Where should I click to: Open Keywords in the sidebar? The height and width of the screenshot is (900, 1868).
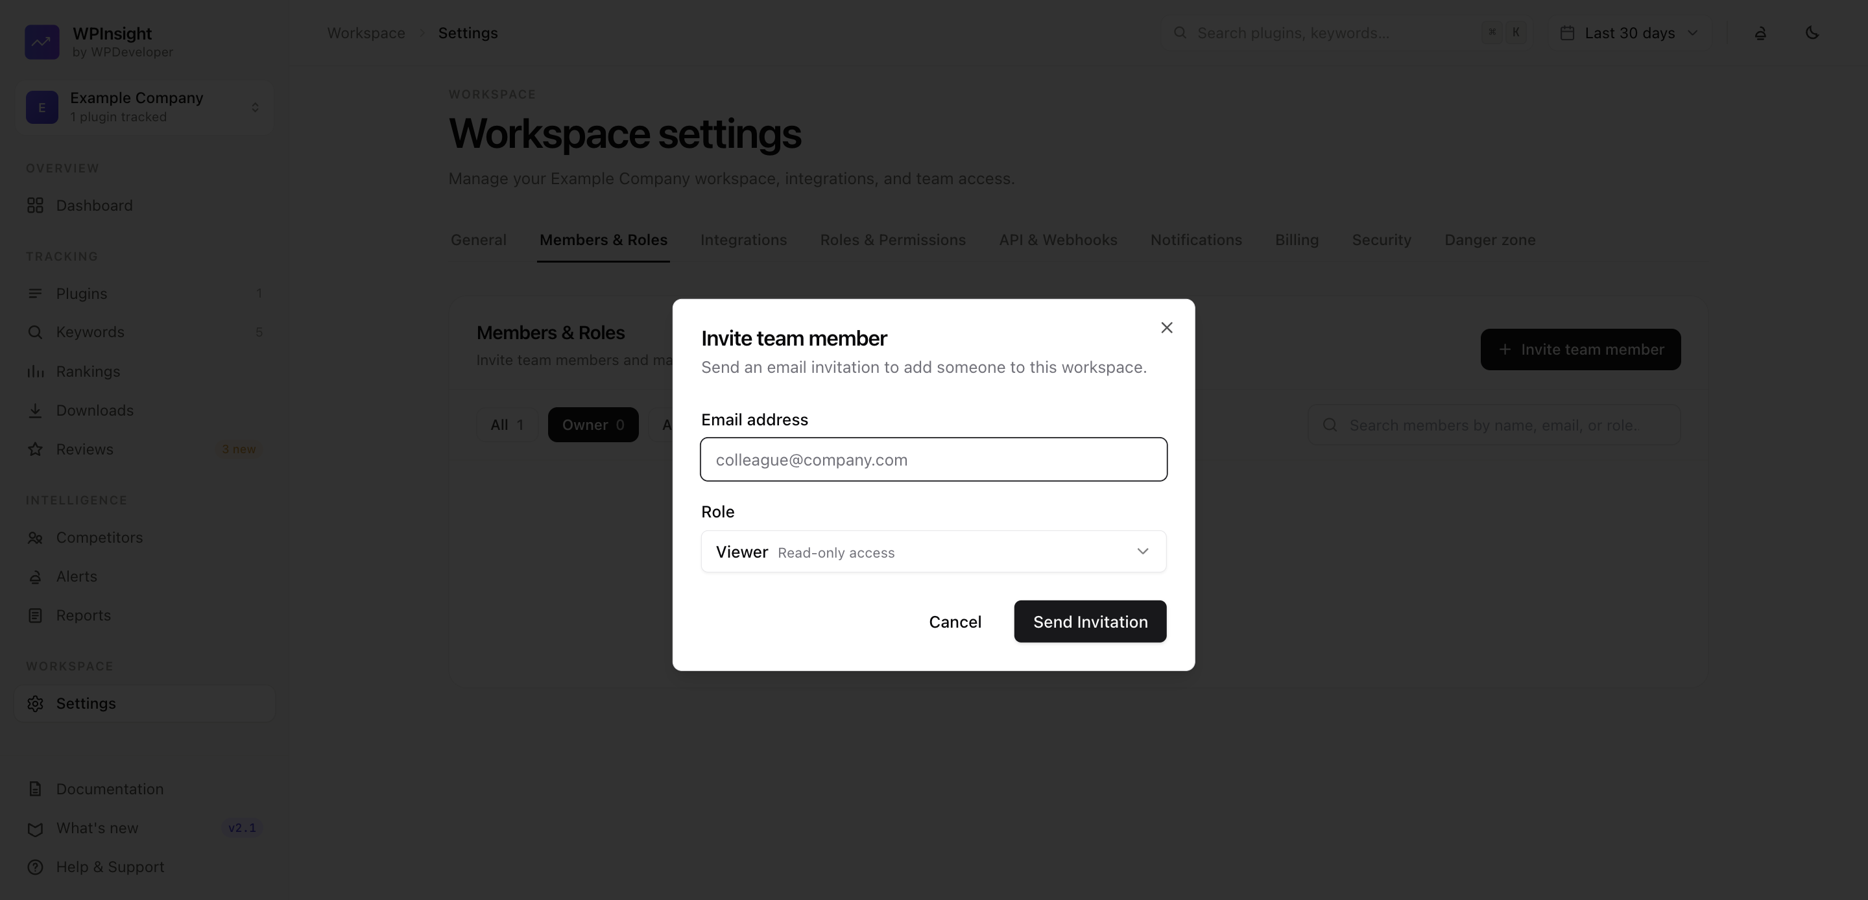point(144,332)
